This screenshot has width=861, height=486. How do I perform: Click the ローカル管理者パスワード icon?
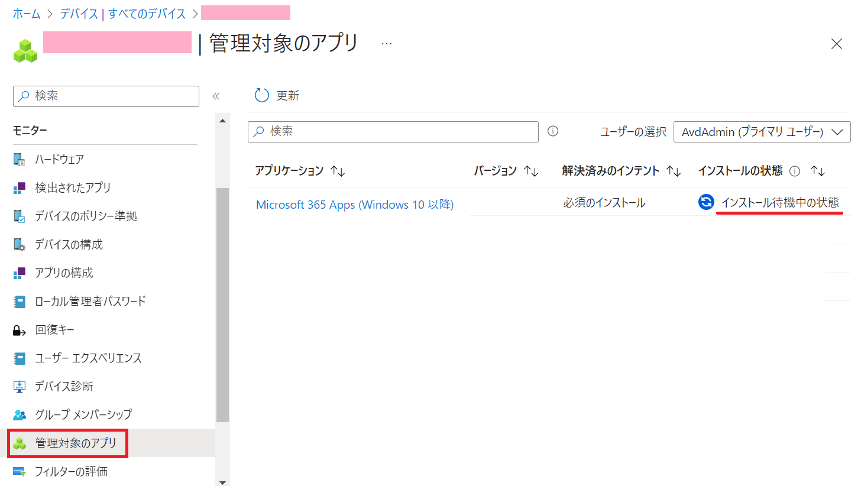pos(20,302)
